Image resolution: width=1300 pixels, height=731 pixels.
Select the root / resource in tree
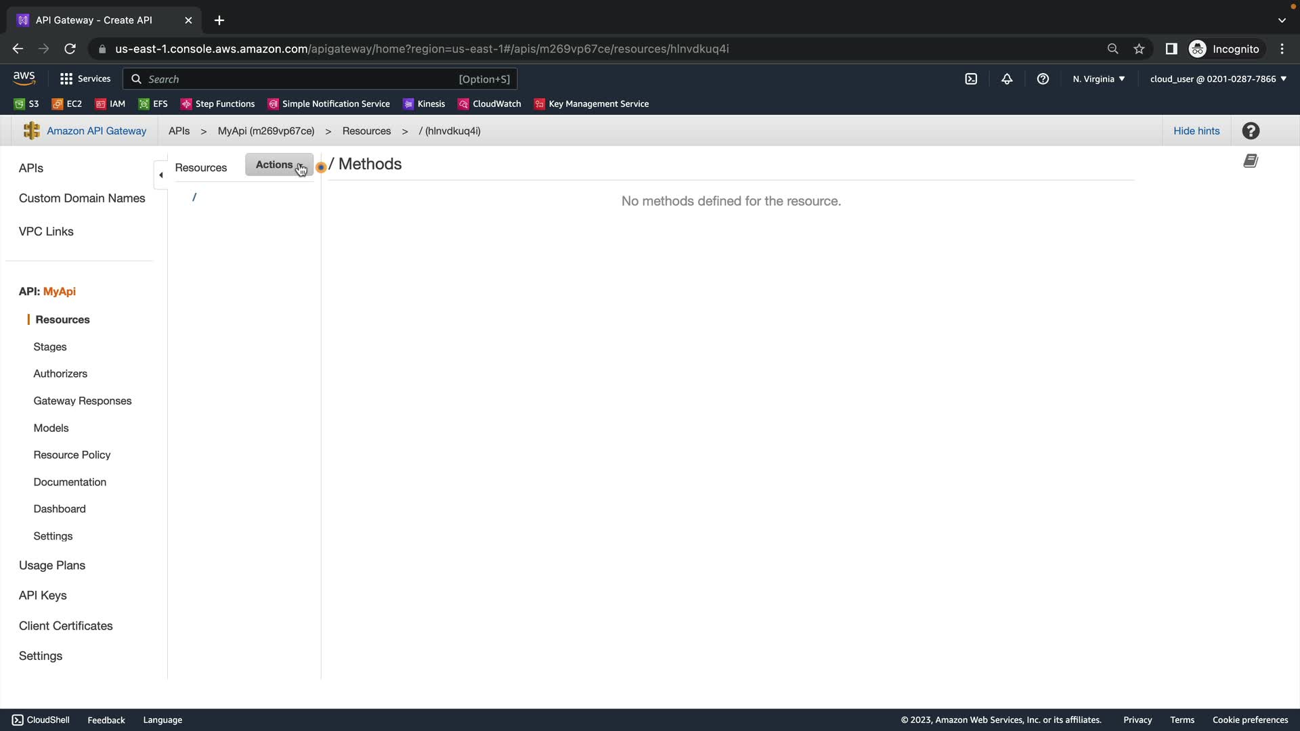click(194, 197)
